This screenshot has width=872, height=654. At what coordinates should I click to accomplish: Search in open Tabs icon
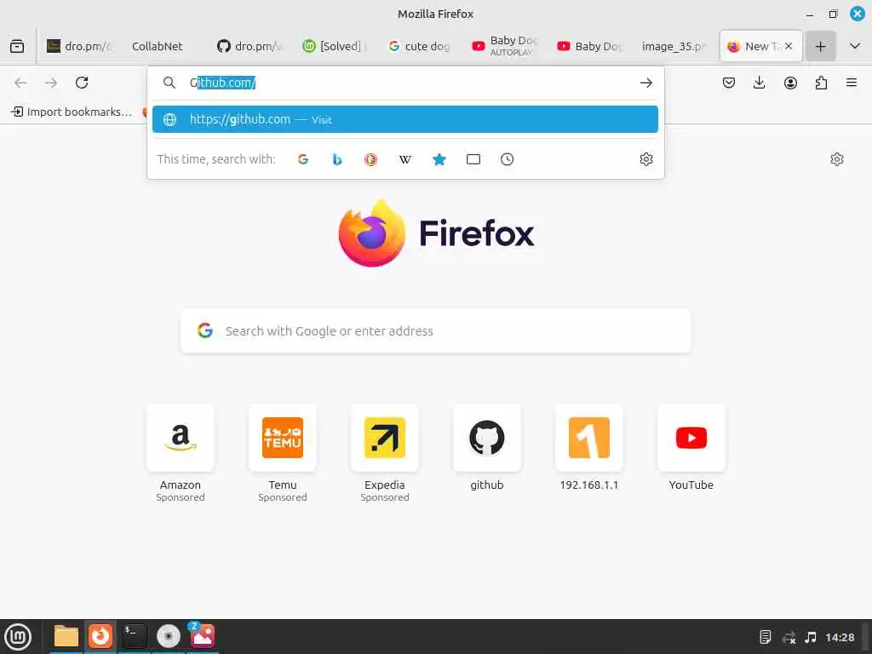[x=473, y=159]
